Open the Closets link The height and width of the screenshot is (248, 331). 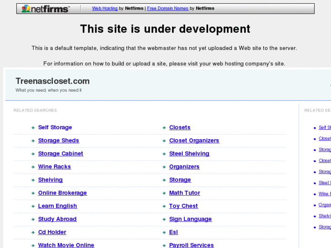pos(180,127)
